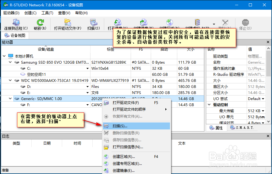This screenshot has height=174, width=272.
Task: Open the D: partition dropdown arrow
Action: 88,87
